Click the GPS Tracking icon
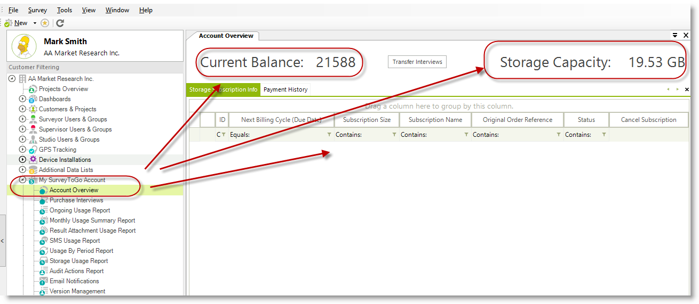699x304 pixels. pos(33,150)
